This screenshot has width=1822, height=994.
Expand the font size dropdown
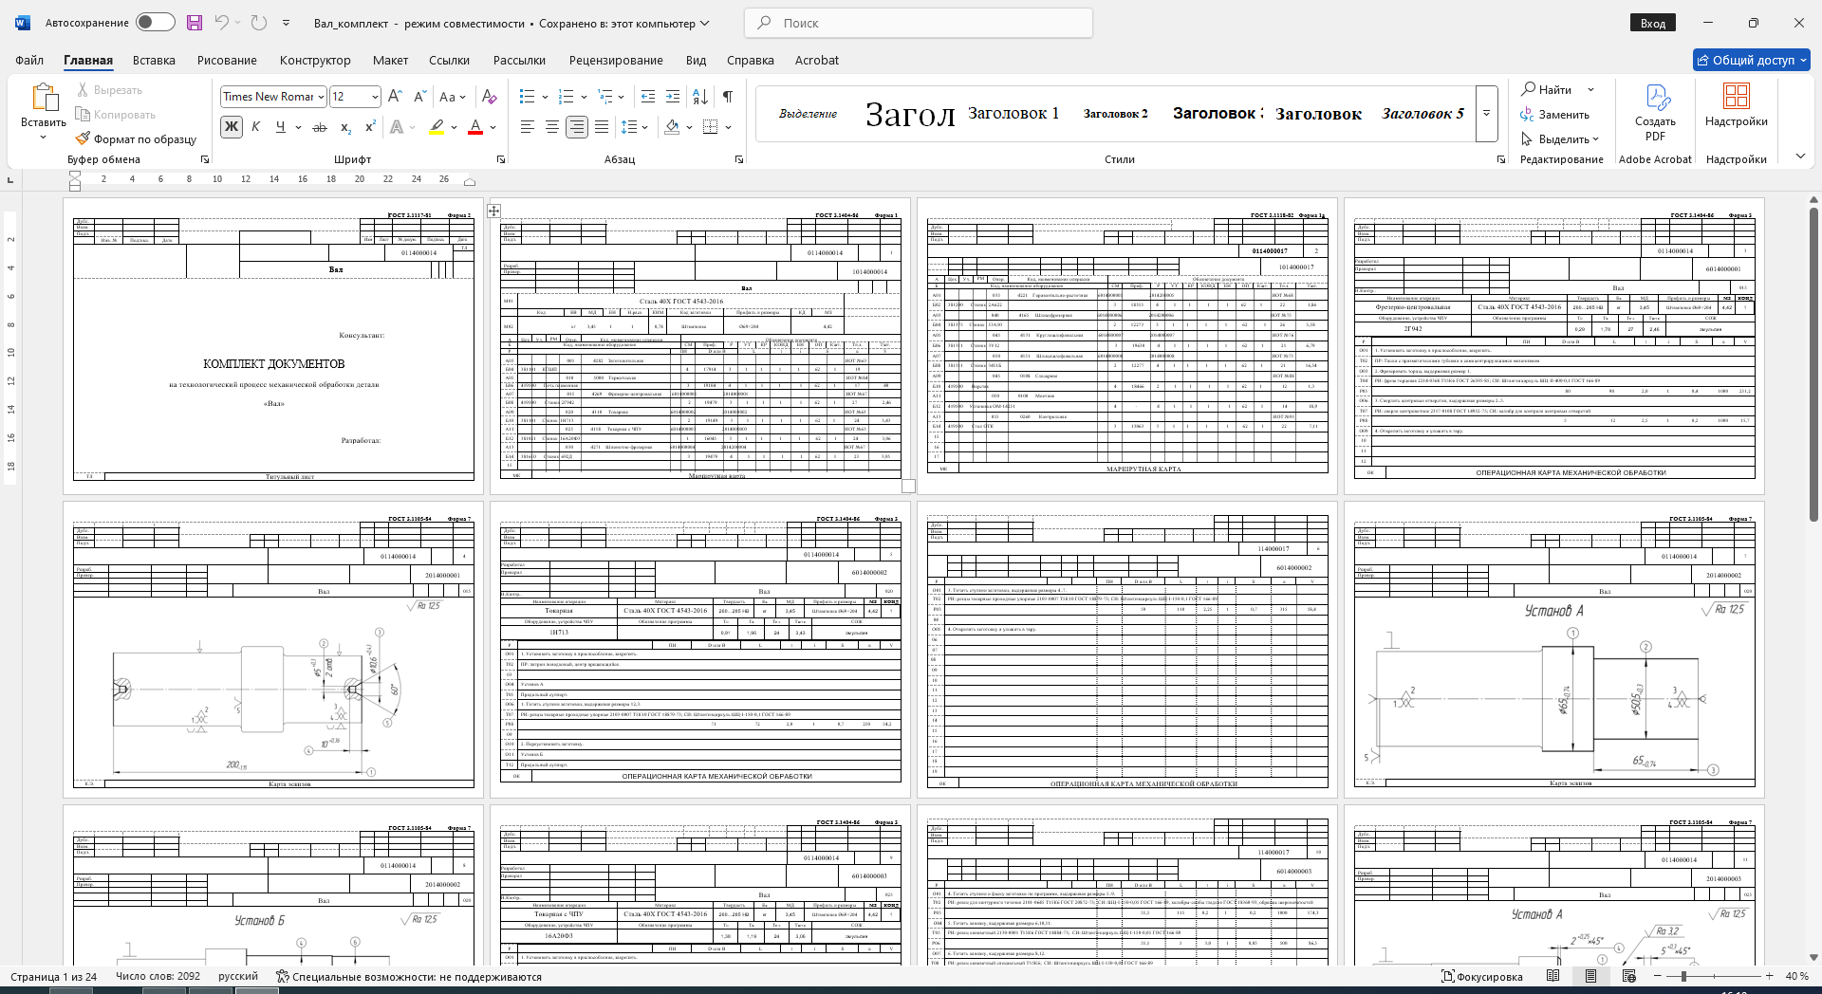(375, 96)
